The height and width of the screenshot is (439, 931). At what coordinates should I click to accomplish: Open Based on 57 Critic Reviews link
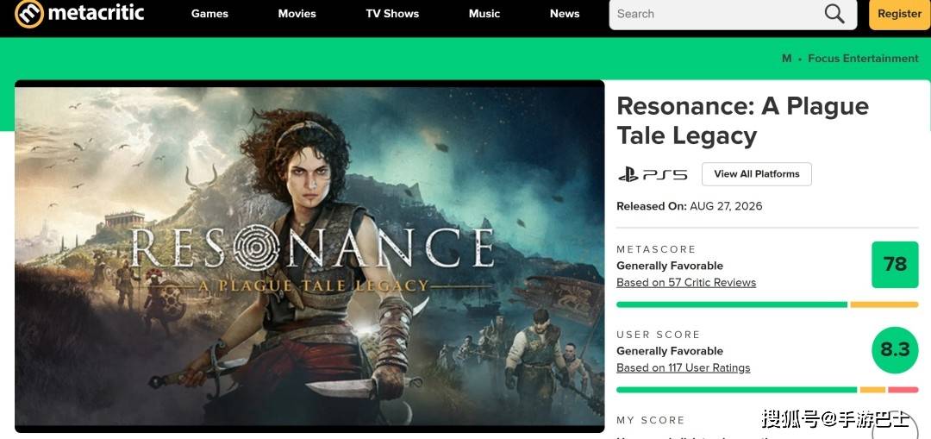[x=686, y=283]
